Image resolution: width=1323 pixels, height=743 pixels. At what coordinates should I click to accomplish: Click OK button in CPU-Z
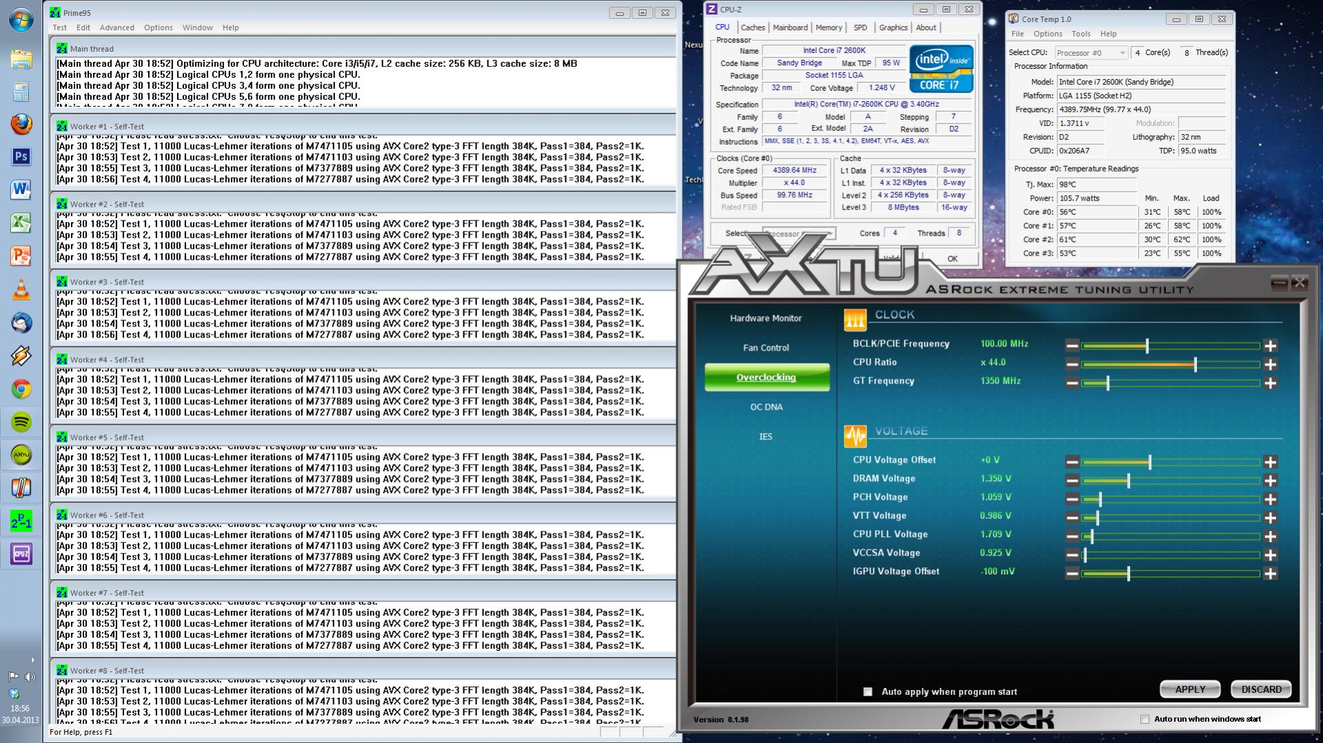coord(952,258)
